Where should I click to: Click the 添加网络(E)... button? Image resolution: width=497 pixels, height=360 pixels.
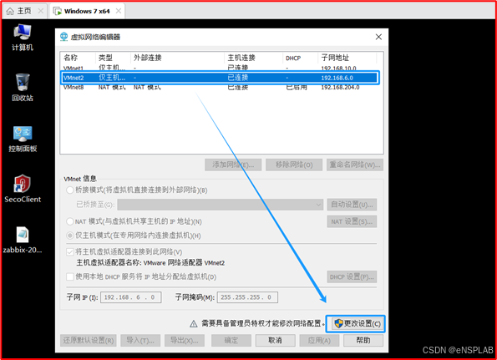click(x=233, y=165)
